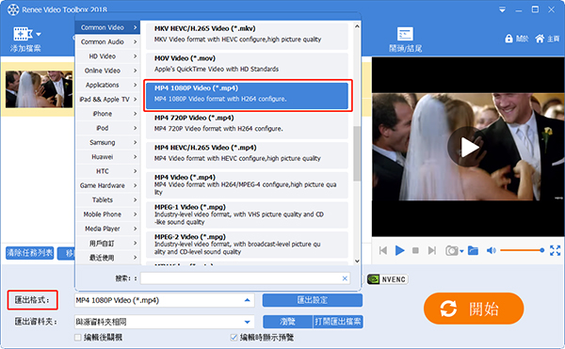Open 用戶自訂 user-defined category

[x=107, y=244]
